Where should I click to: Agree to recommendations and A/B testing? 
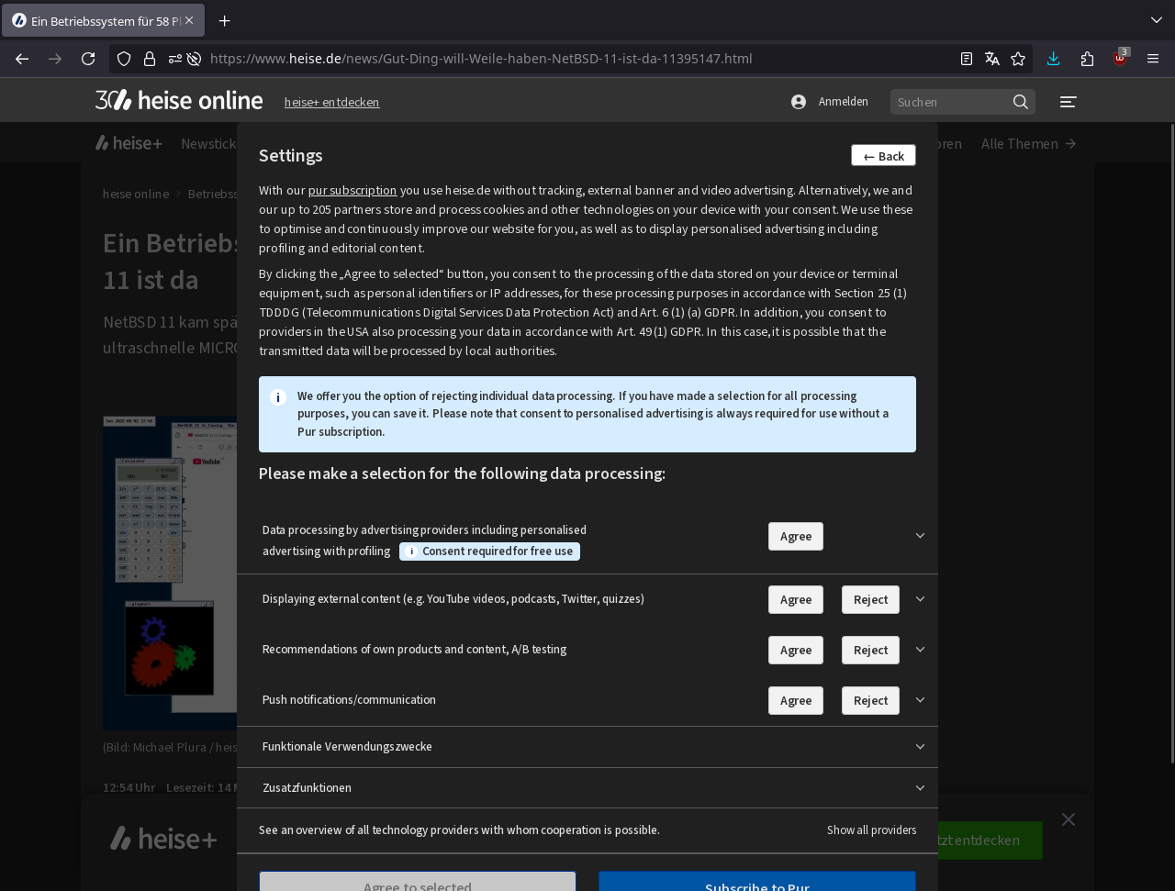[796, 651]
